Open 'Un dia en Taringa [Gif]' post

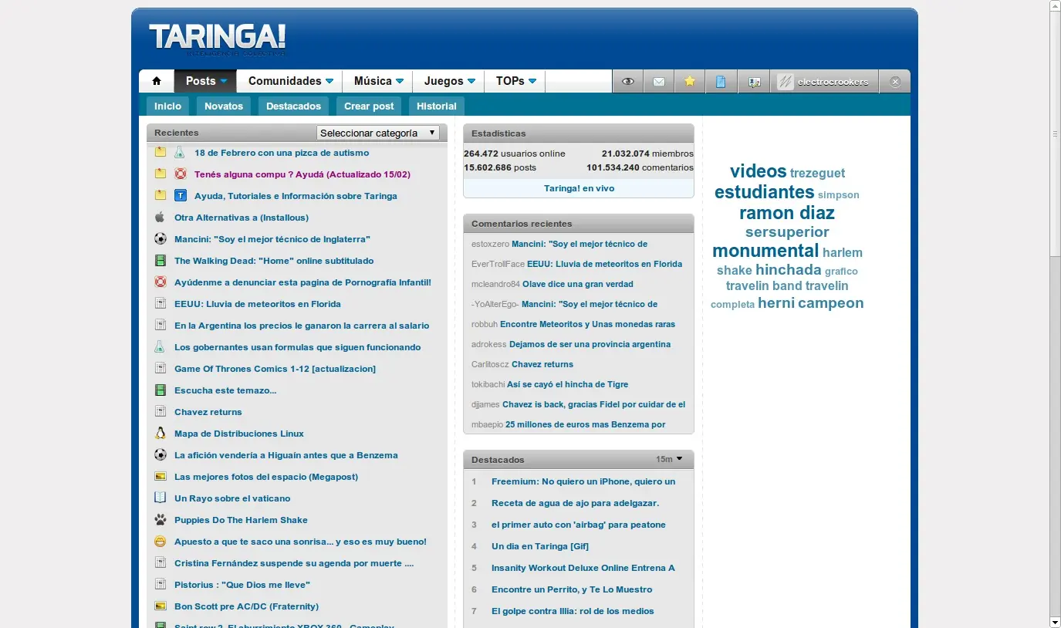(x=540, y=546)
